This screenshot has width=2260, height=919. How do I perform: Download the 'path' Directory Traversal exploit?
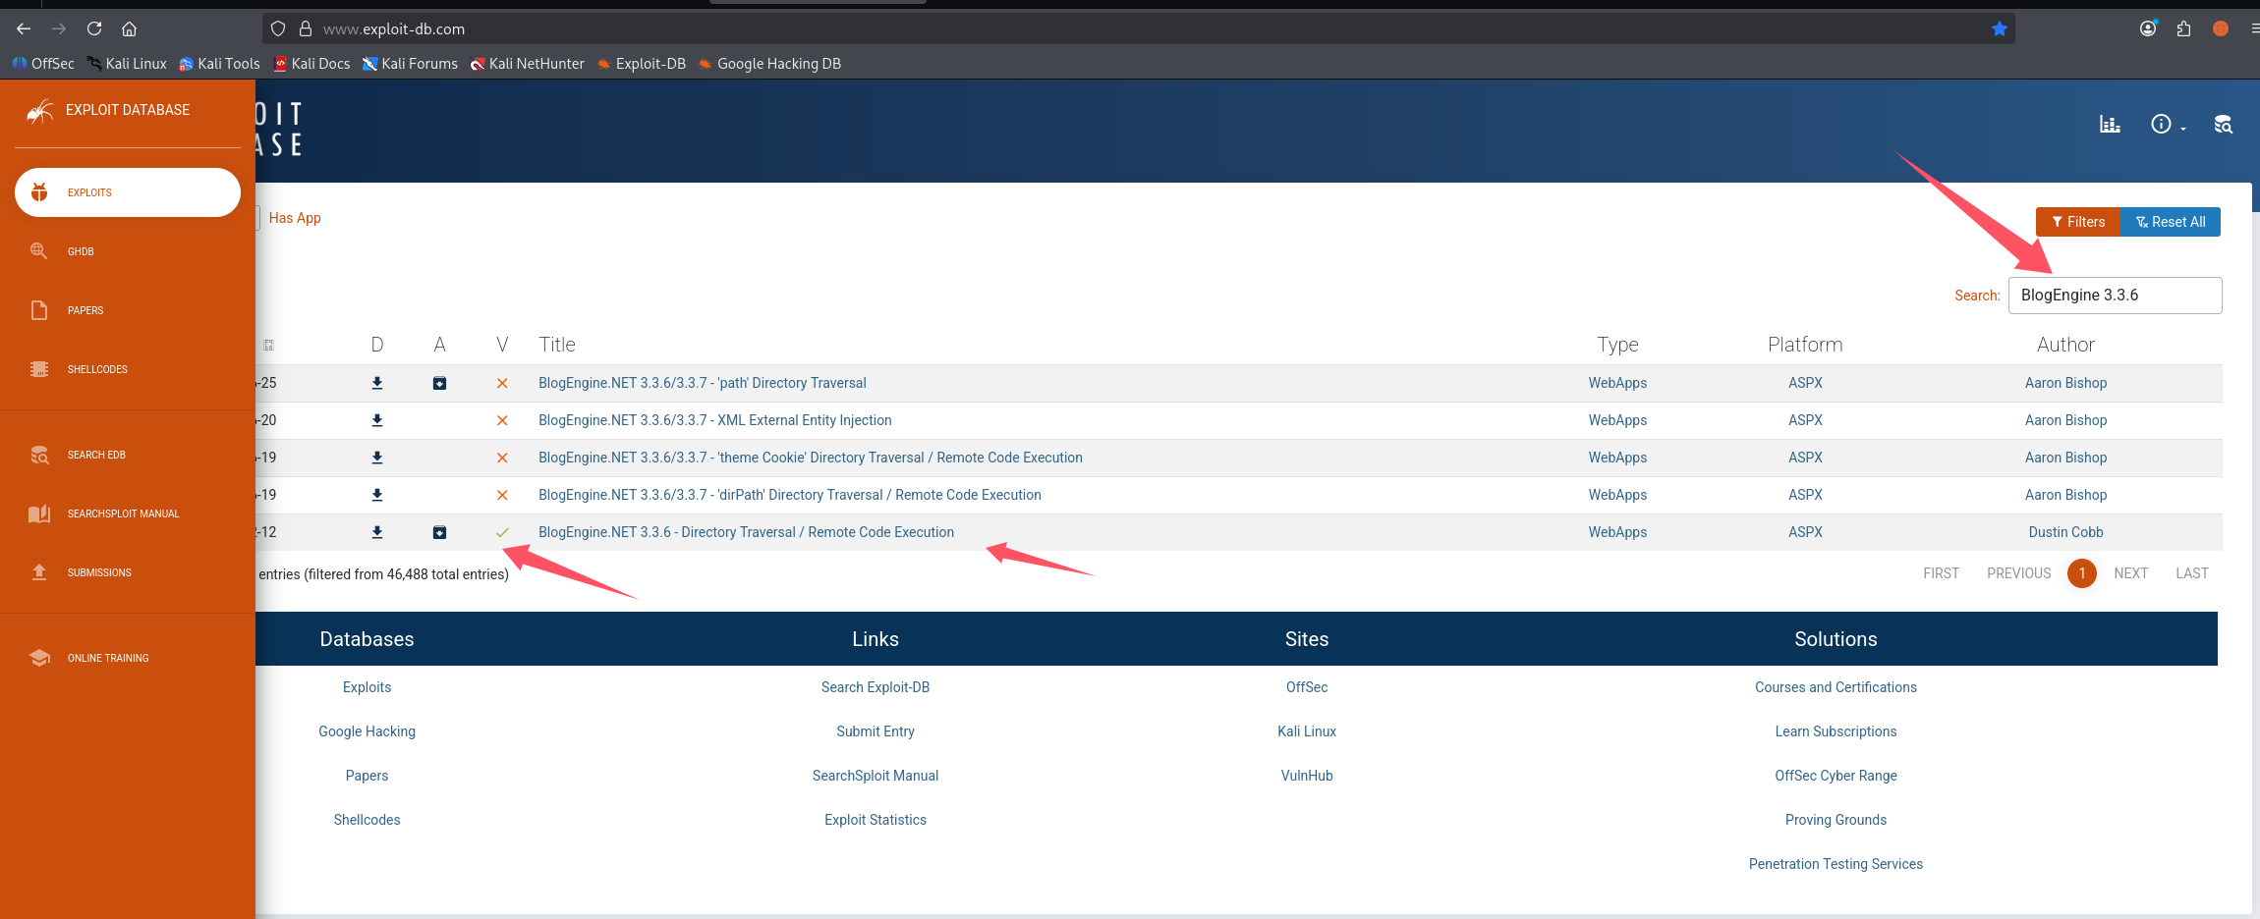(377, 383)
